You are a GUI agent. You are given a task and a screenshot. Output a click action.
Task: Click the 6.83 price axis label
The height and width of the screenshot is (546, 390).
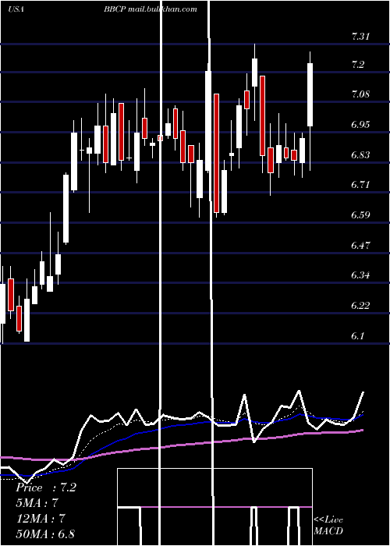coord(360,154)
